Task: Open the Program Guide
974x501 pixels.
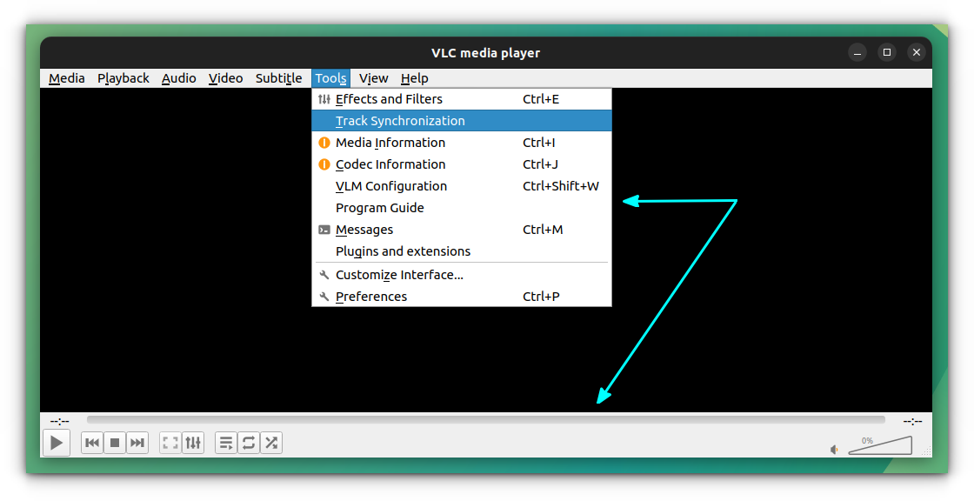Action: [462, 208]
